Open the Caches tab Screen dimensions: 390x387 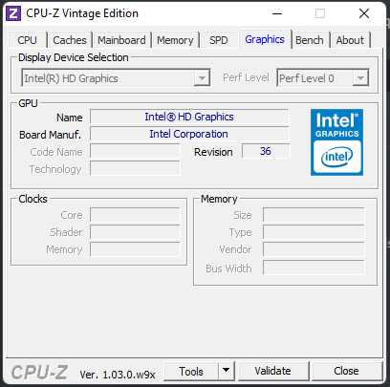(70, 40)
